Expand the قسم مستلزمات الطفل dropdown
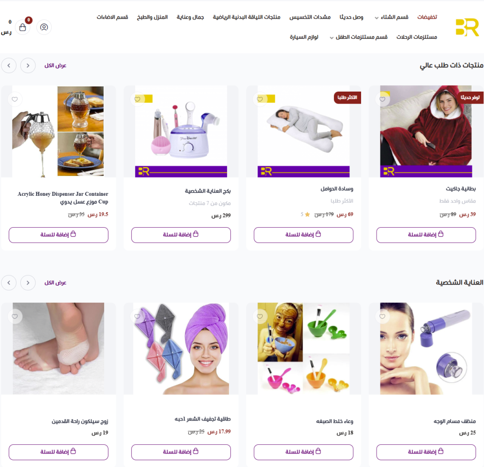 [359, 37]
